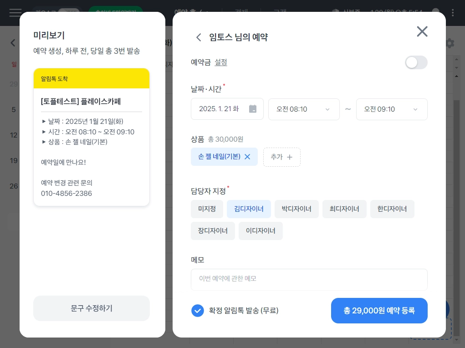Expand the end time 오전 09:10 dropdown
This screenshot has height=348, width=465.
tap(392, 109)
